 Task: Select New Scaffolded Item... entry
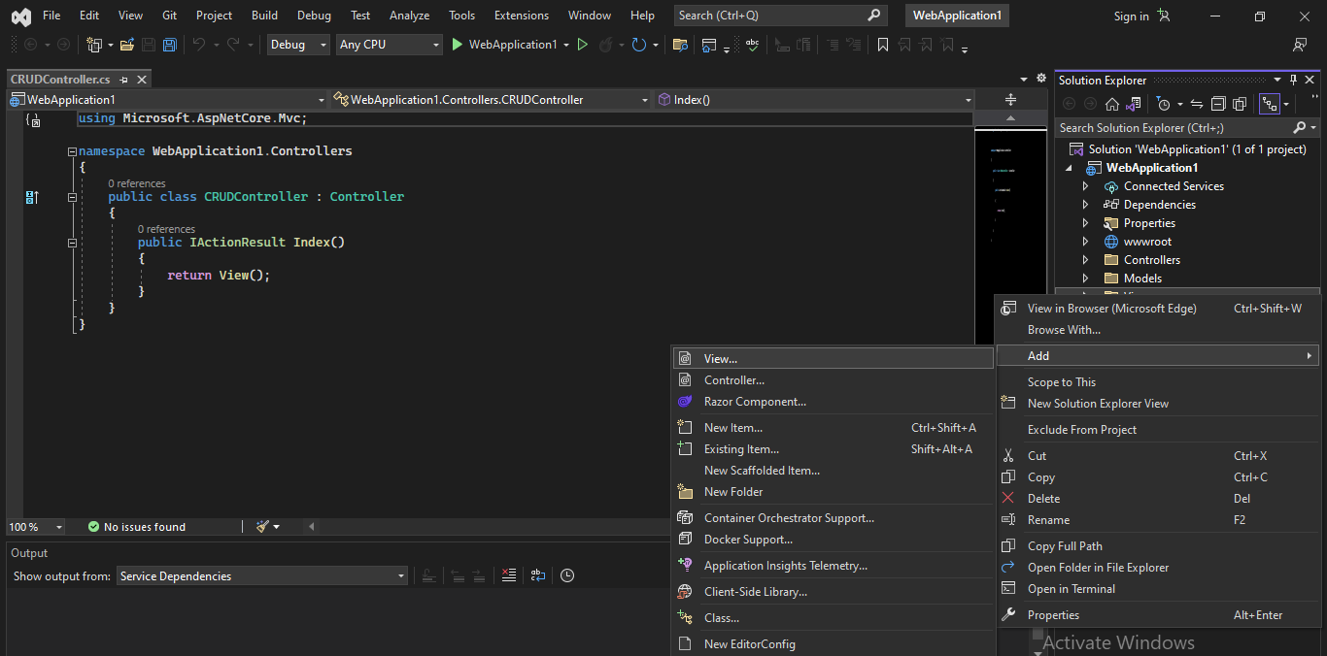click(833, 471)
